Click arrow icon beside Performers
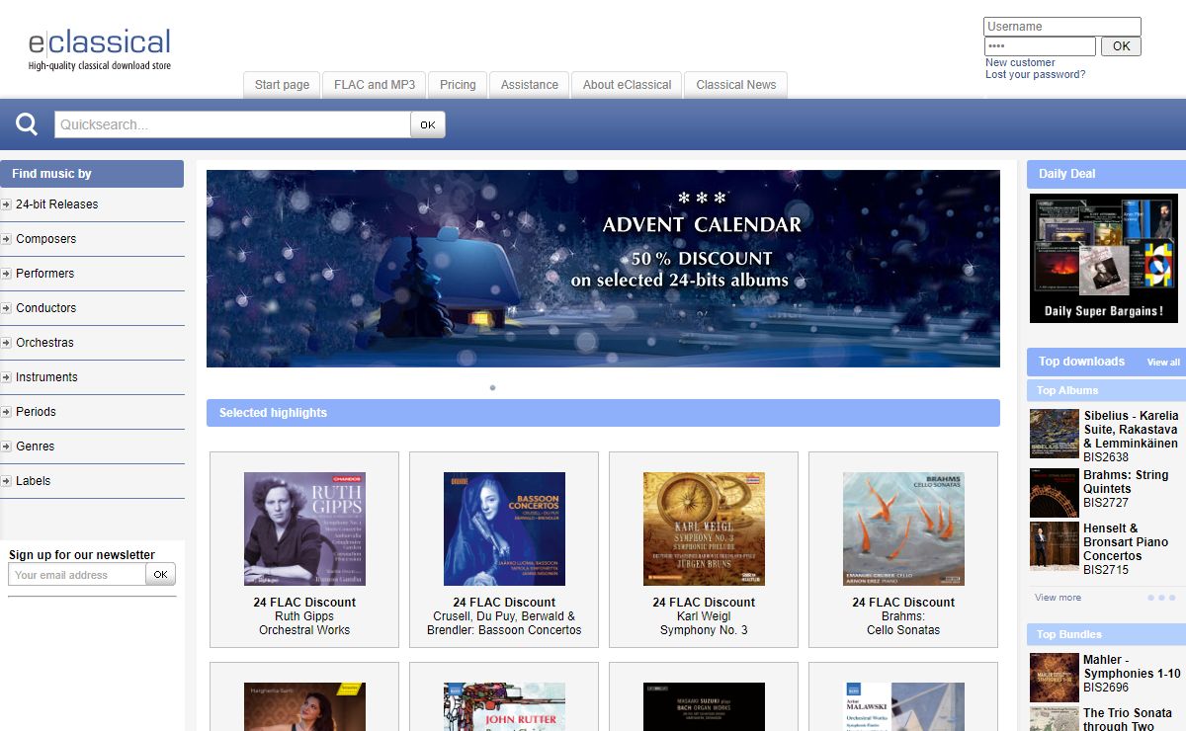 7,274
